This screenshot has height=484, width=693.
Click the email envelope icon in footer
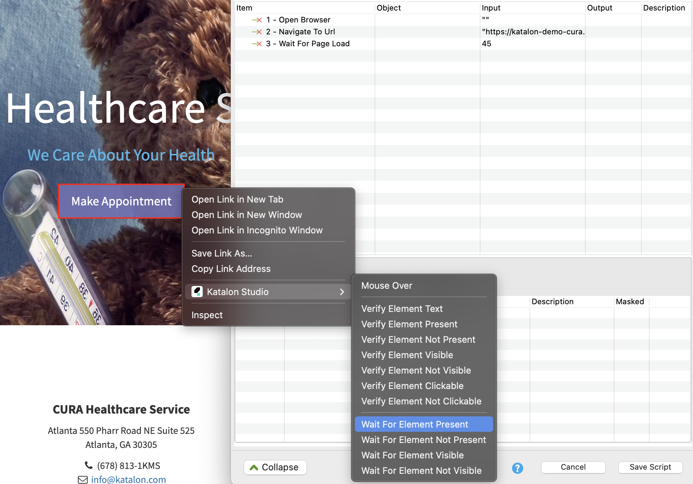83,479
